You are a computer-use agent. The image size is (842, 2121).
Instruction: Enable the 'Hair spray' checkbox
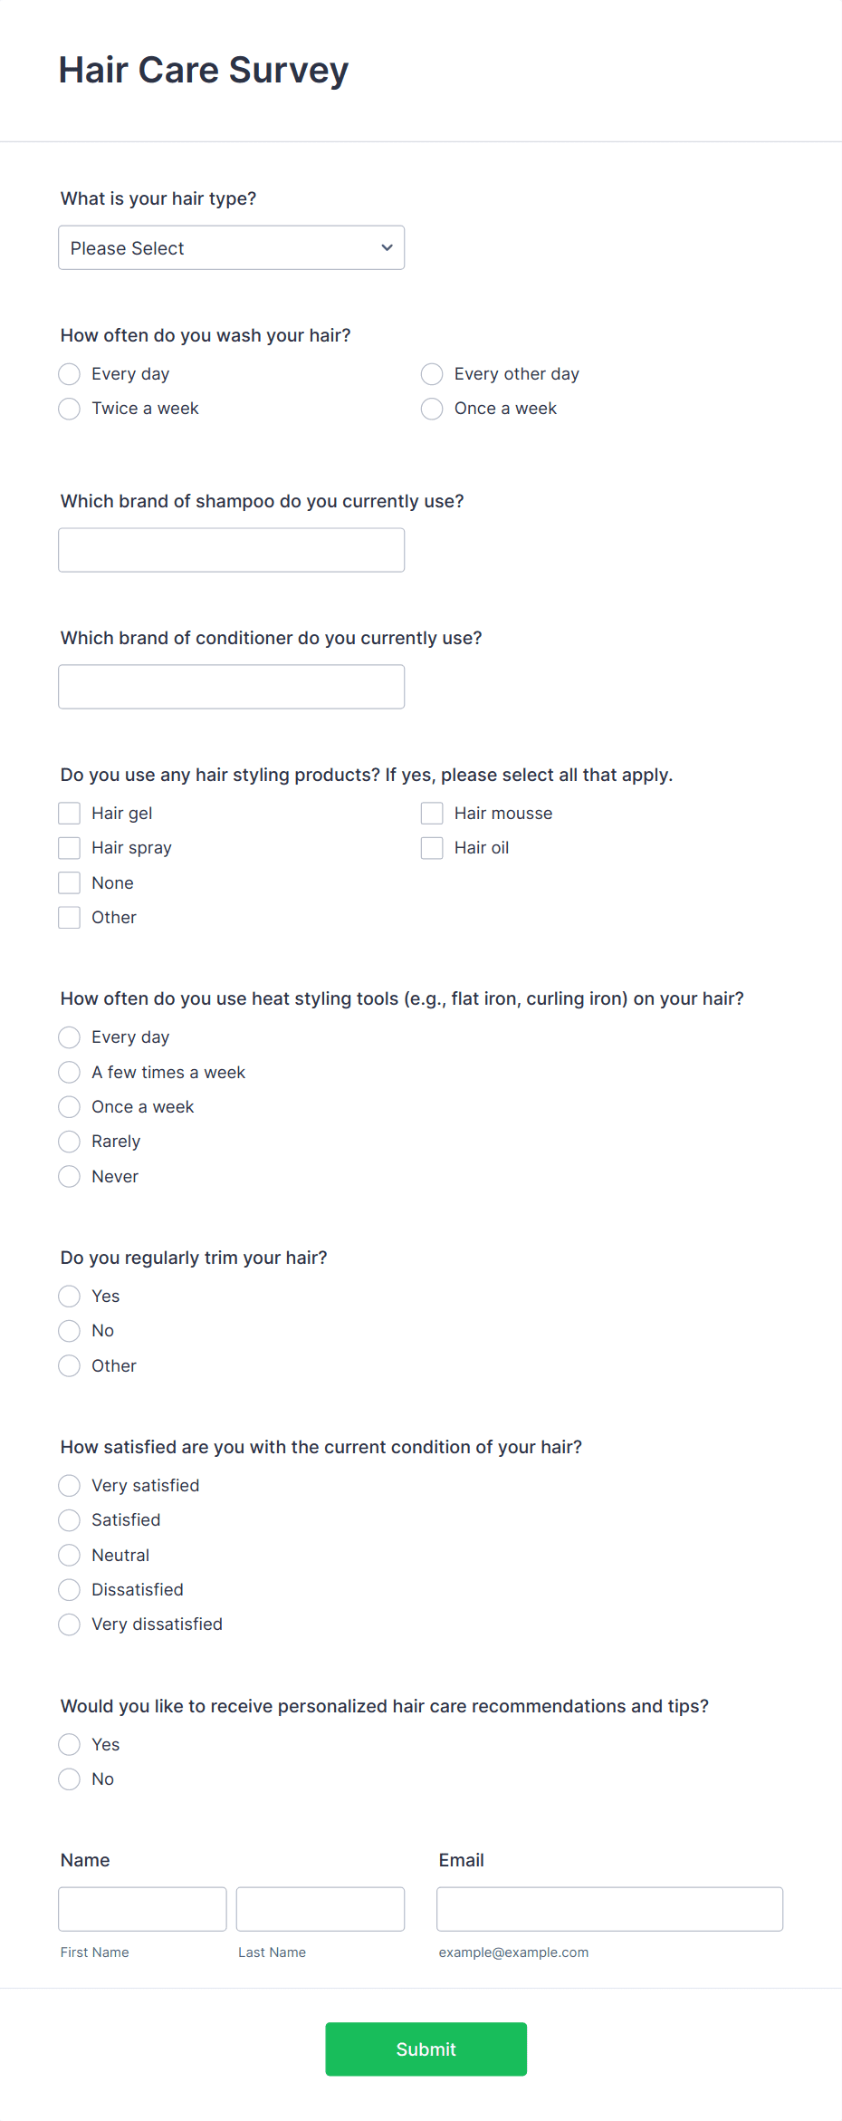tap(69, 847)
